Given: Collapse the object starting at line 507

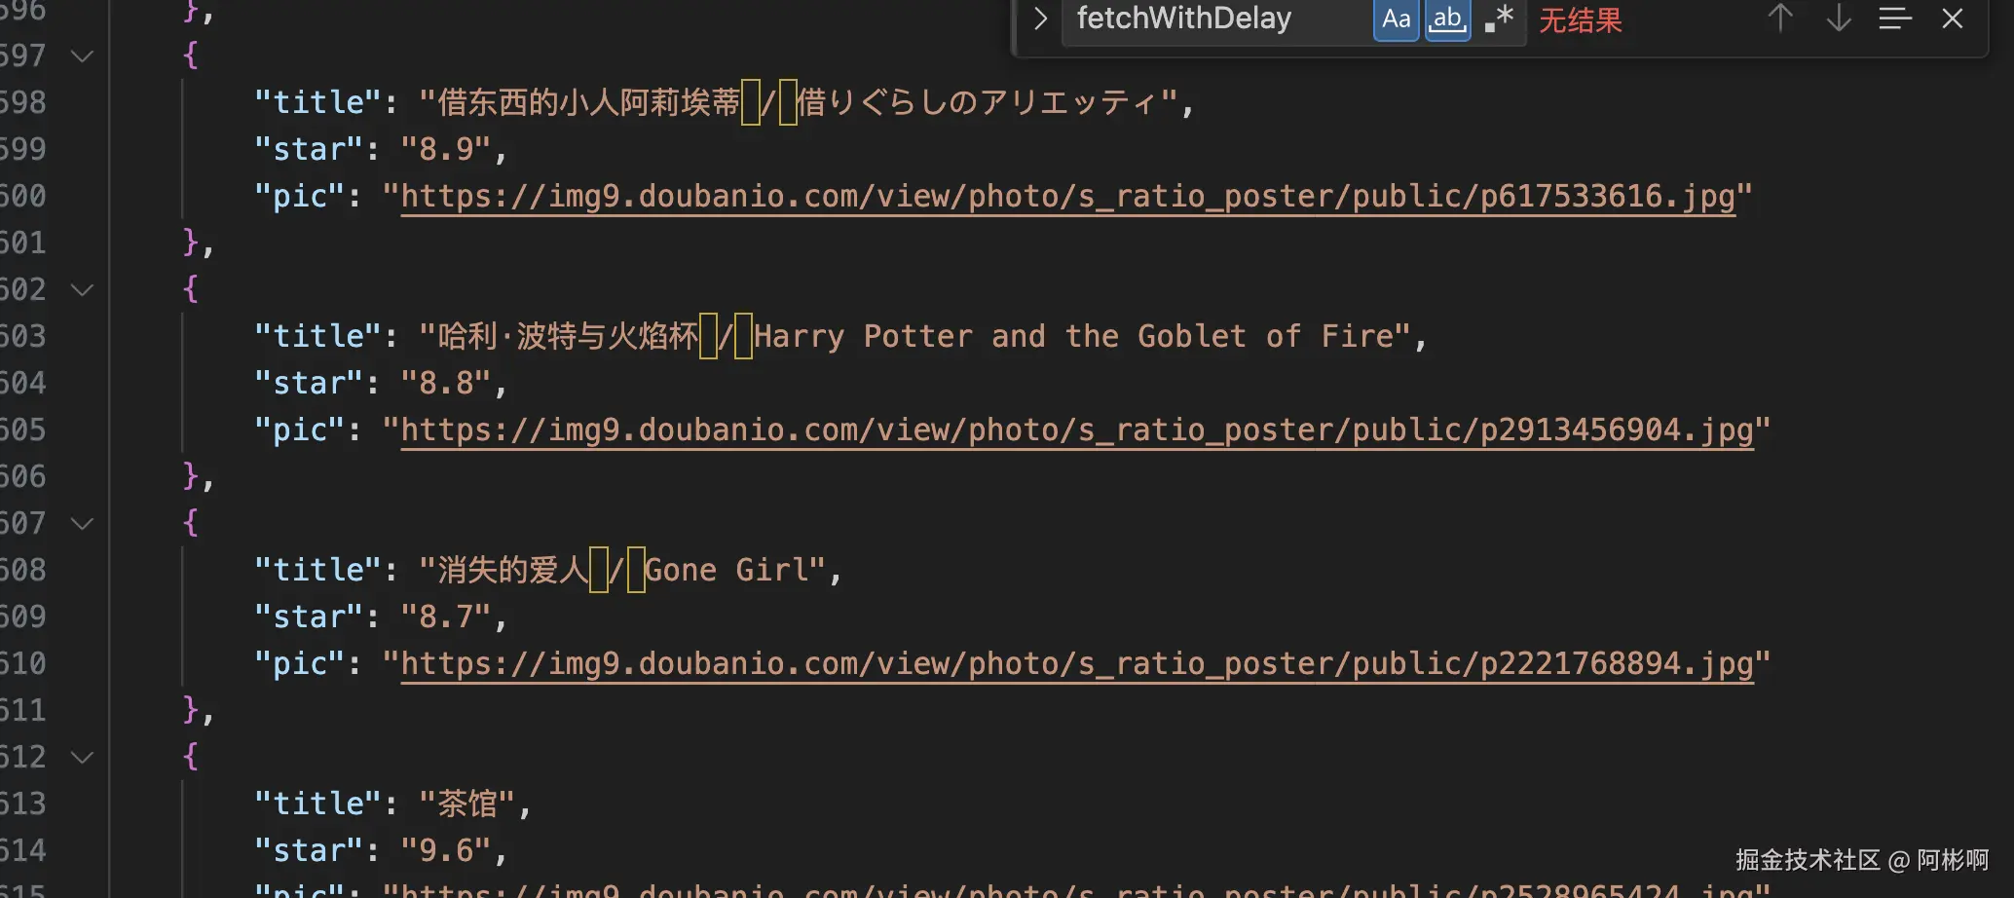Looking at the screenshot, I should coord(83,523).
